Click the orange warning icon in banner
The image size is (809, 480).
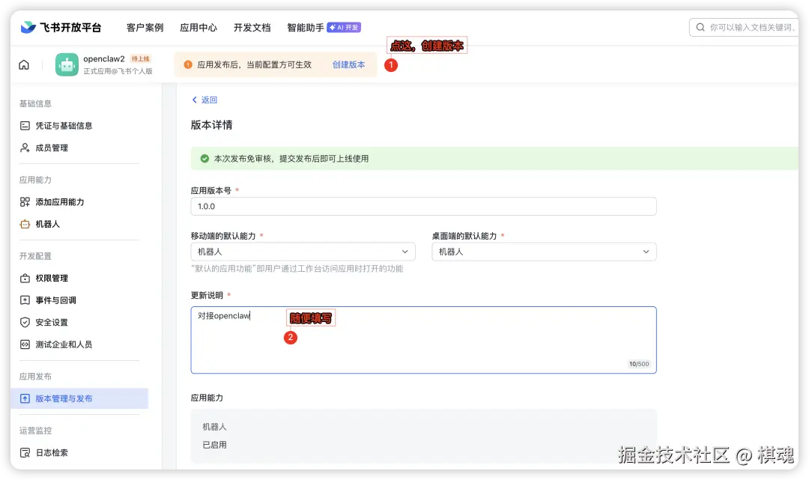[x=188, y=65]
